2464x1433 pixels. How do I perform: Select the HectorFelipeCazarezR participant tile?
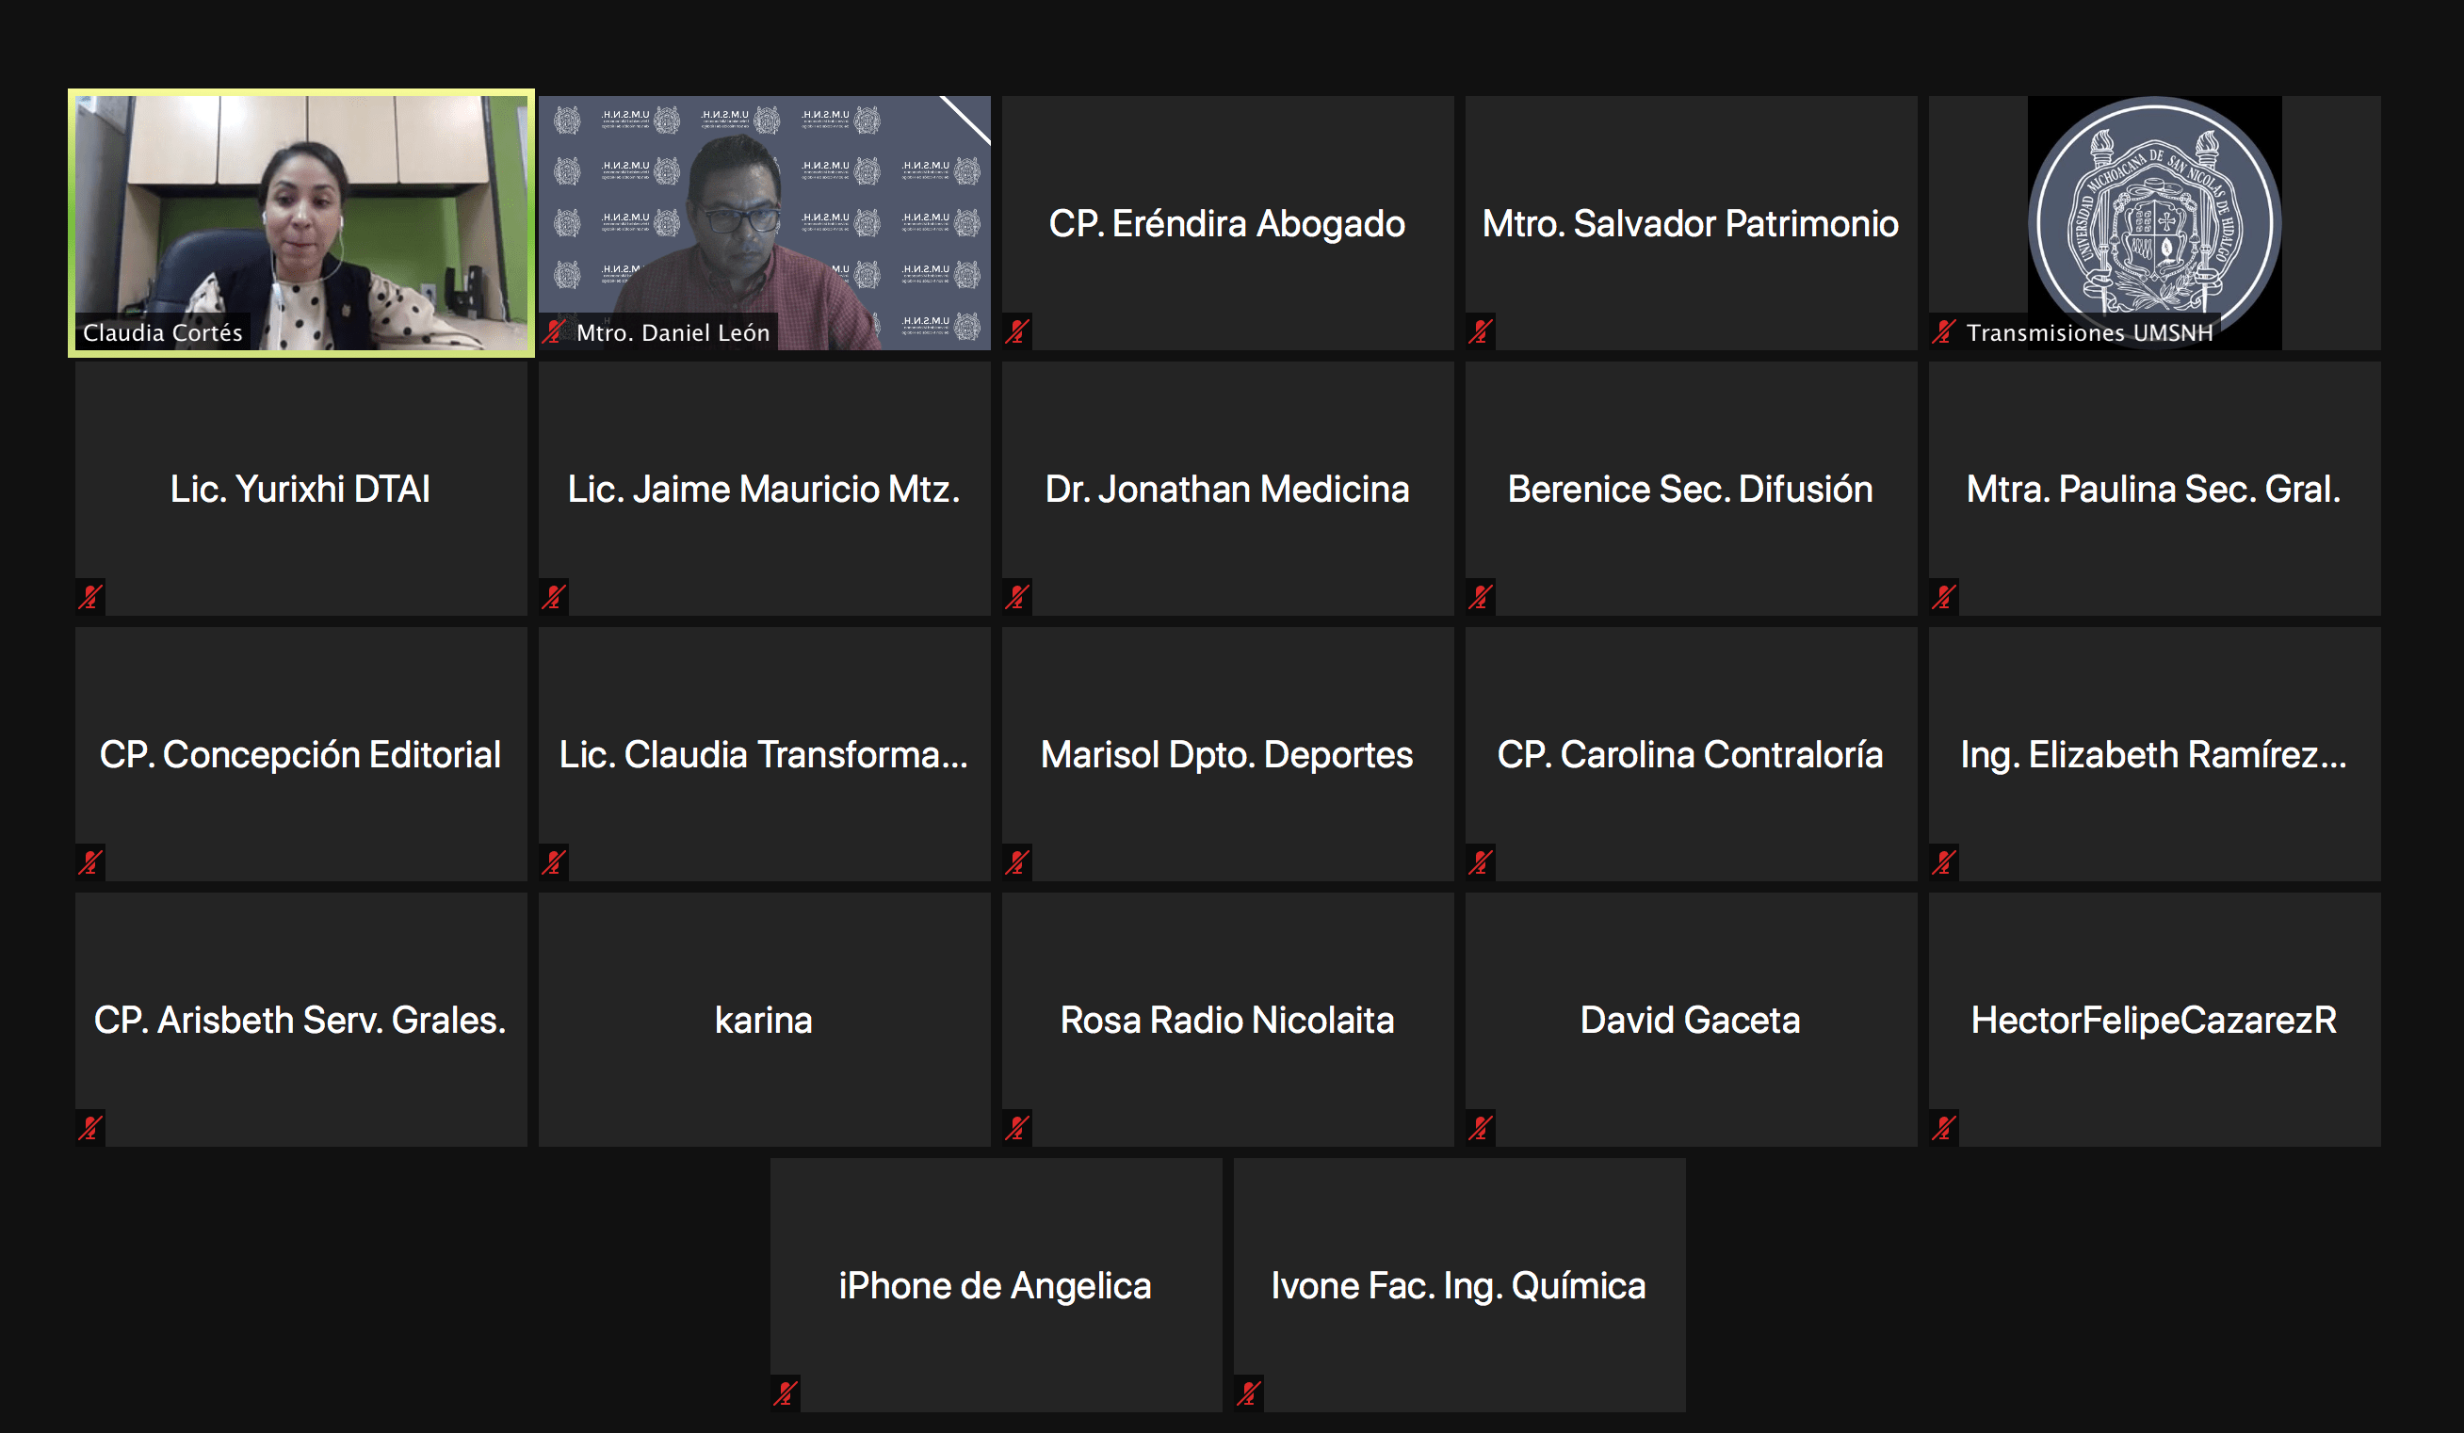(2155, 1020)
